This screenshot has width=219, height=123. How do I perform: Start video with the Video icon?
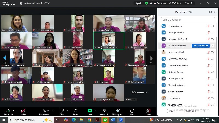click(23, 111)
